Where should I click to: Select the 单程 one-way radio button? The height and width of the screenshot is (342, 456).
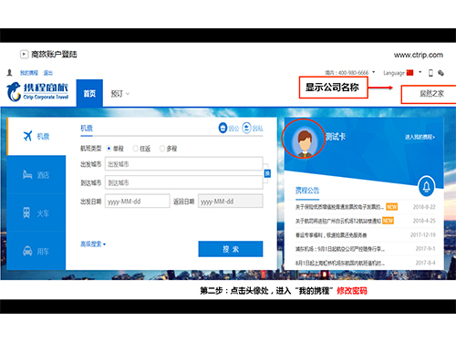[109, 149]
